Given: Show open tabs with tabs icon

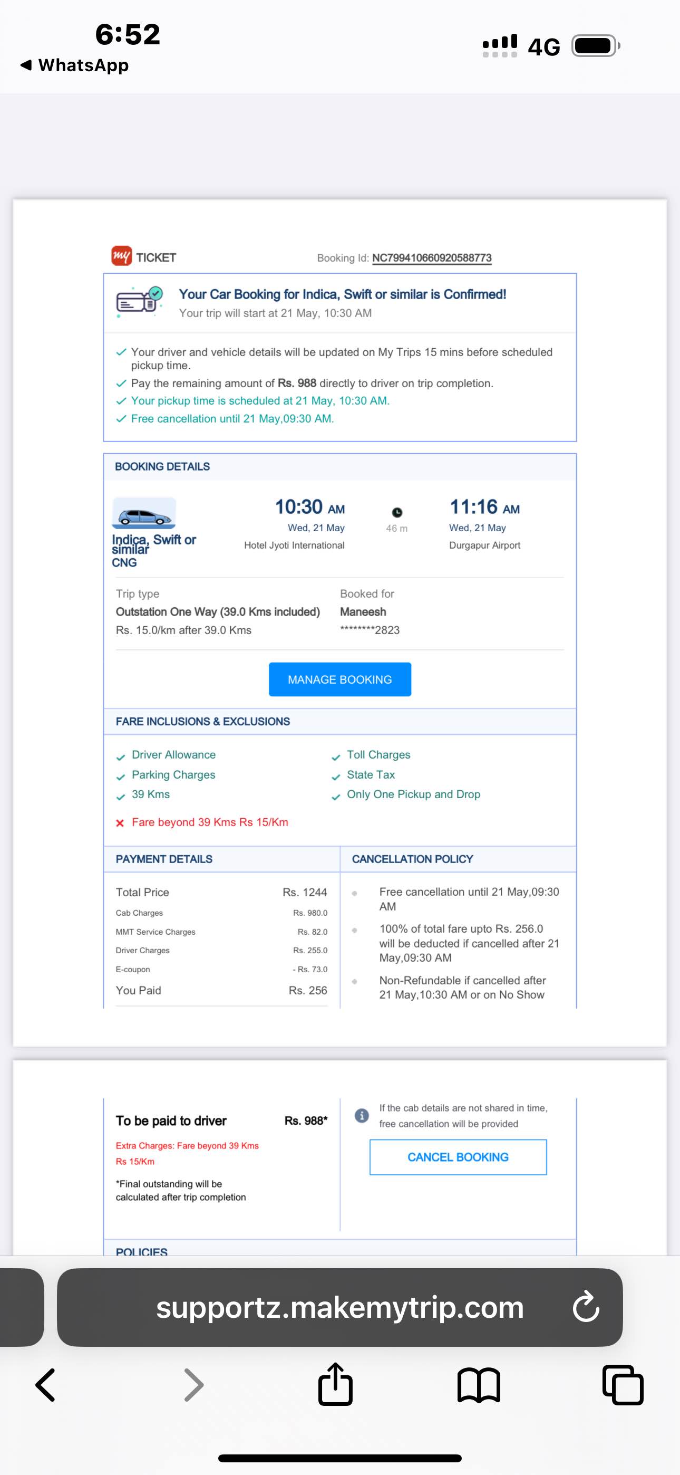Looking at the screenshot, I should (623, 1385).
